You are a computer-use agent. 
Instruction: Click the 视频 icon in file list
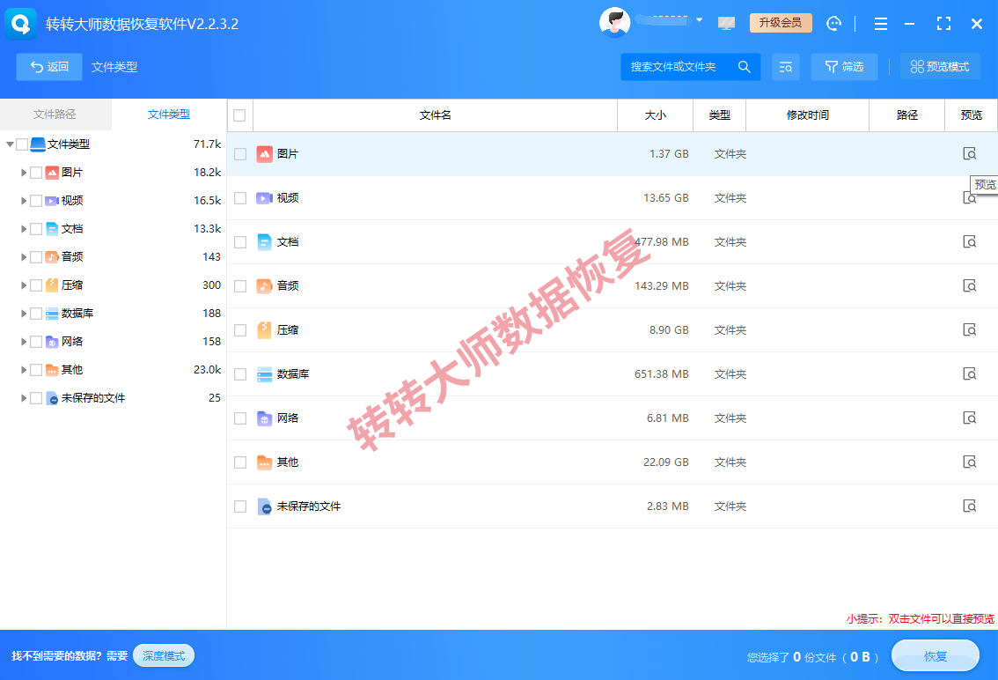click(264, 197)
